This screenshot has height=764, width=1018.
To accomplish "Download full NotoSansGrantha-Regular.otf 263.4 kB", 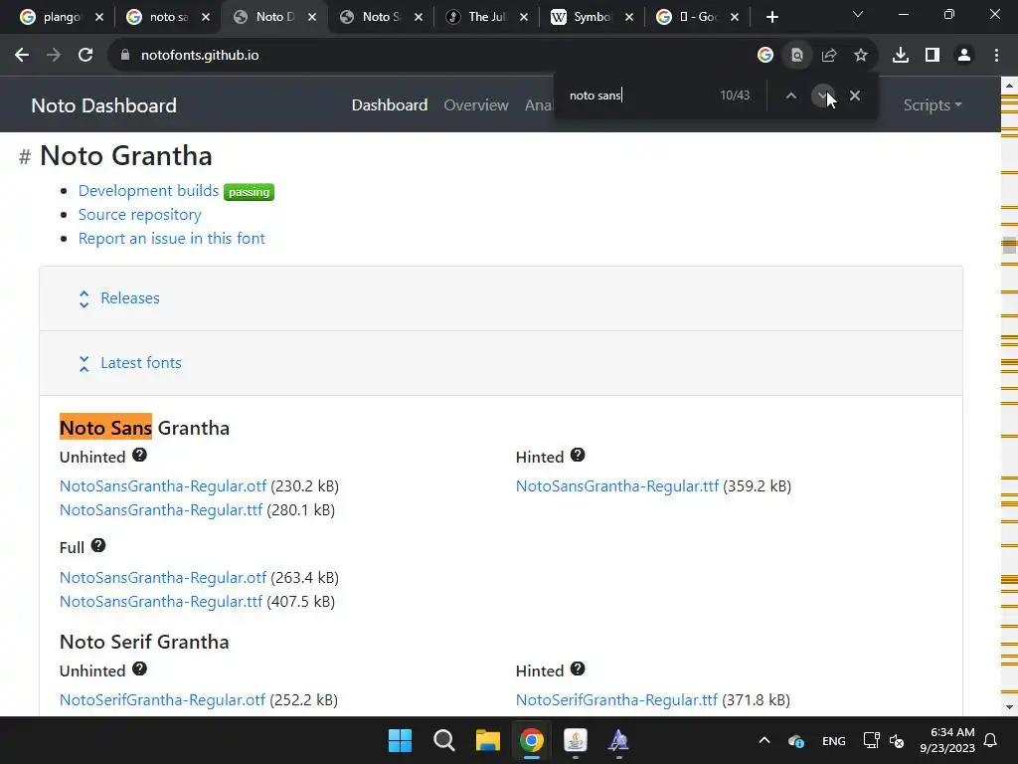I will [163, 578].
